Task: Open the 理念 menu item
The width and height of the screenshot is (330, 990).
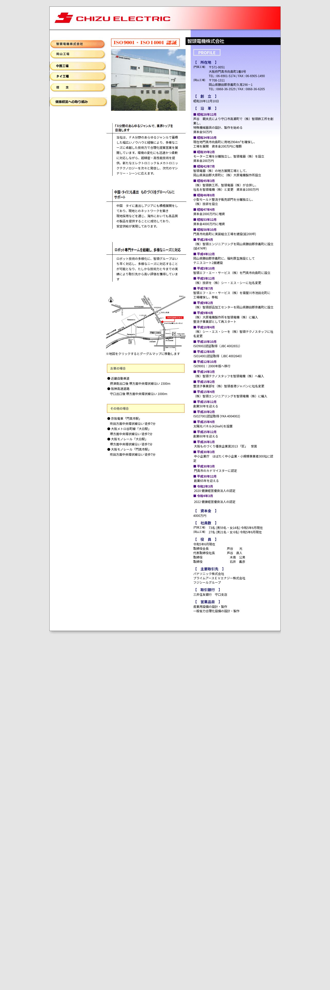Action: coord(78,88)
